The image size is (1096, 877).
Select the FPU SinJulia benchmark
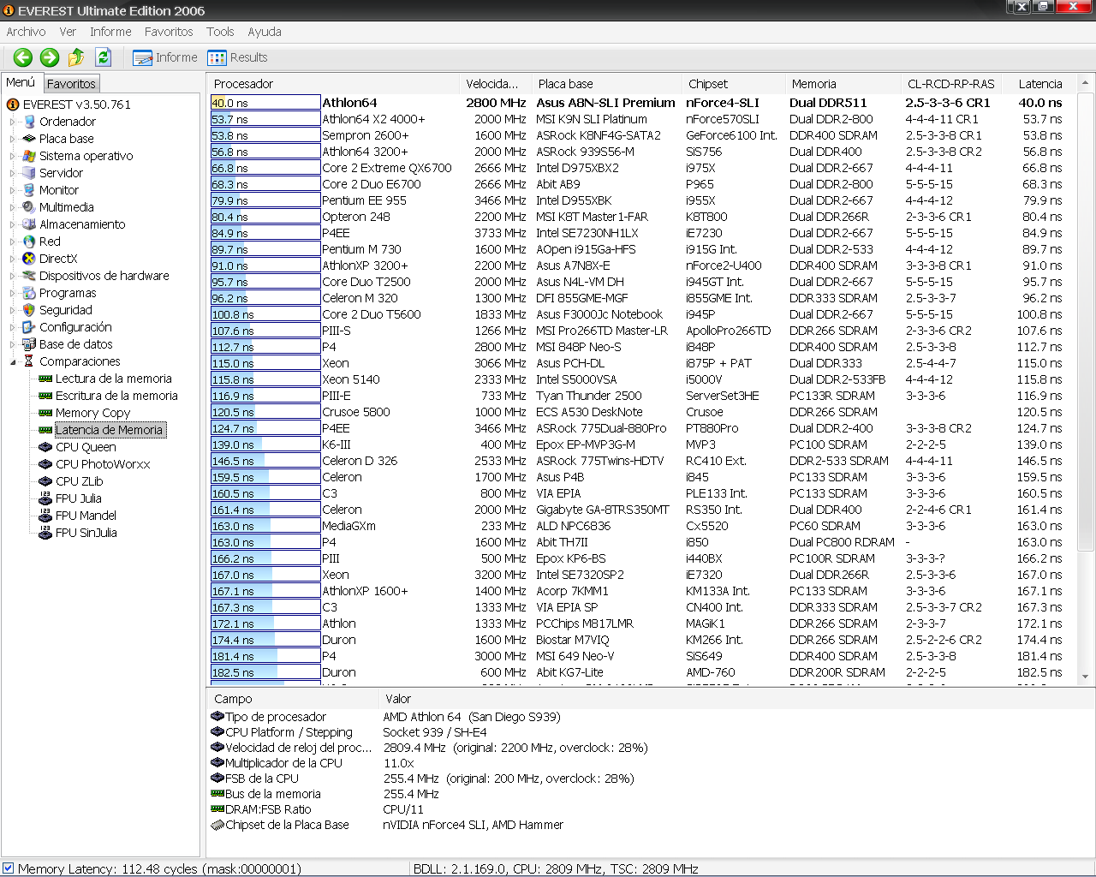coord(86,533)
